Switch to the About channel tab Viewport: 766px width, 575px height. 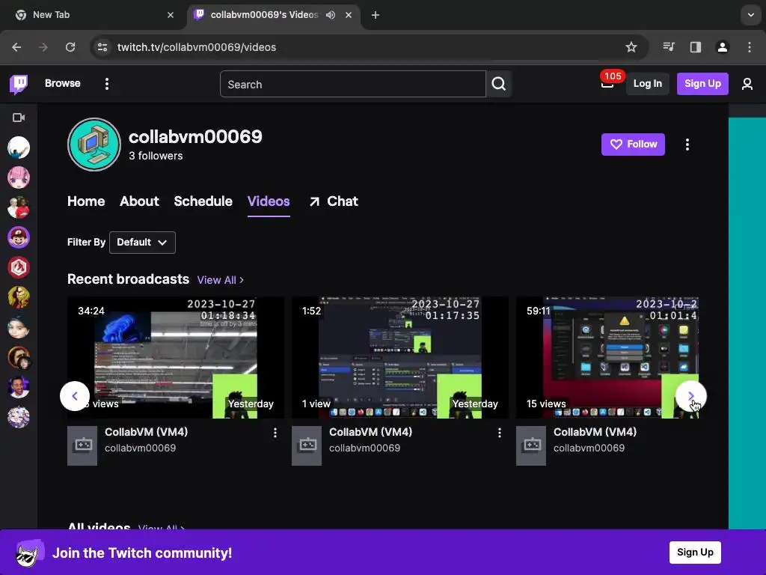[139, 201]
